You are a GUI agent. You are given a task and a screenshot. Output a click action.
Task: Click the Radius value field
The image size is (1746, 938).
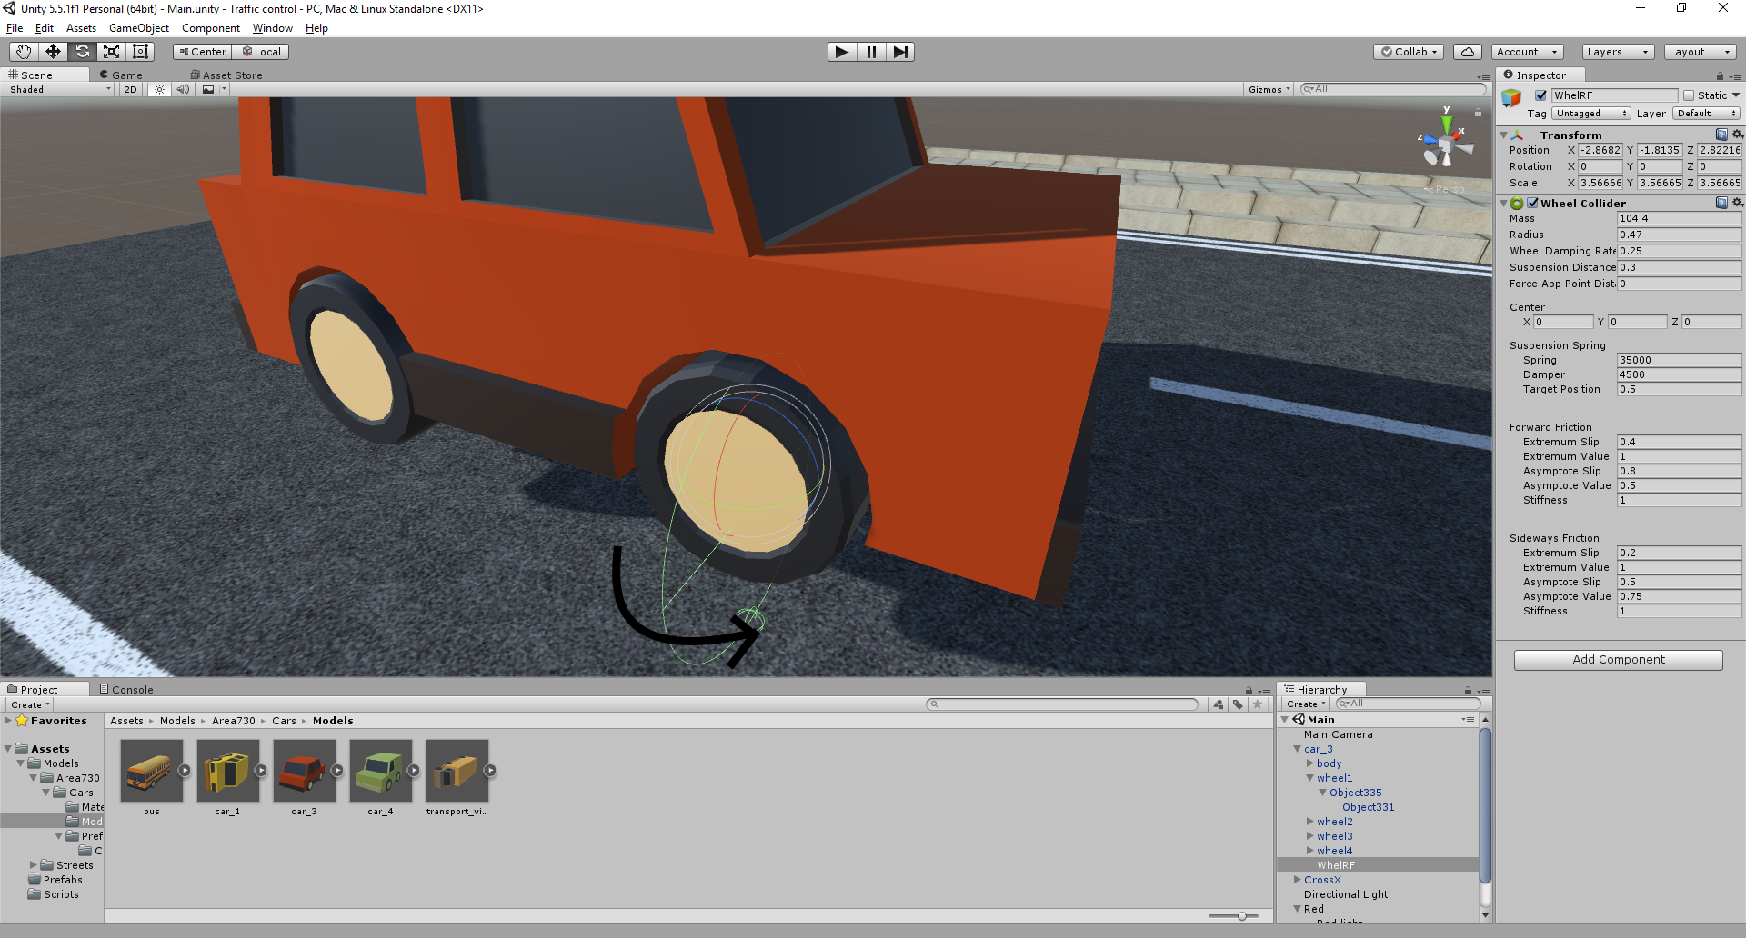click(x=1679, y=234)
